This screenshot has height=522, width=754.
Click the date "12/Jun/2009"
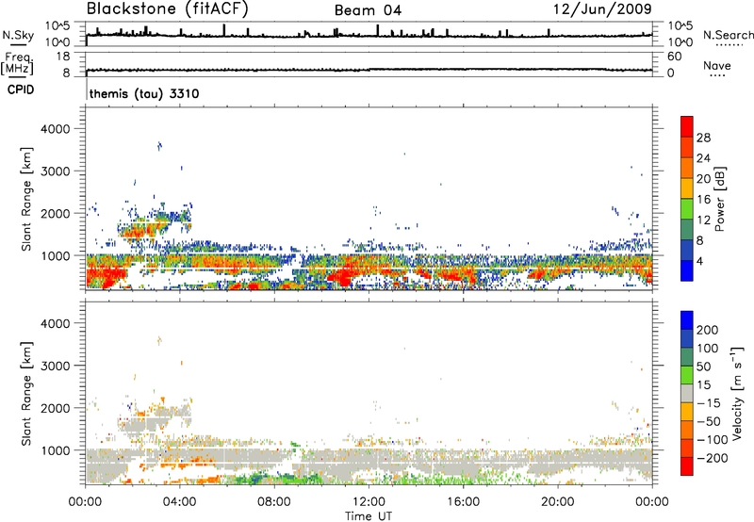pyautogui.click(x=602, y=8)
